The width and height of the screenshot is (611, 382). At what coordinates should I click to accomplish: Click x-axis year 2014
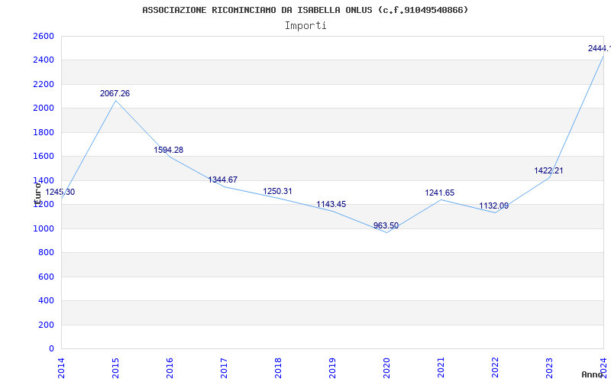pos(61,368)
